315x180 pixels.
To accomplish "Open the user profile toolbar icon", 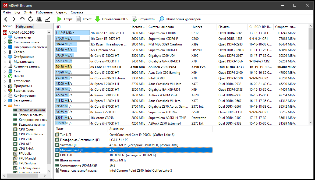I will click(x=39, y=19).
